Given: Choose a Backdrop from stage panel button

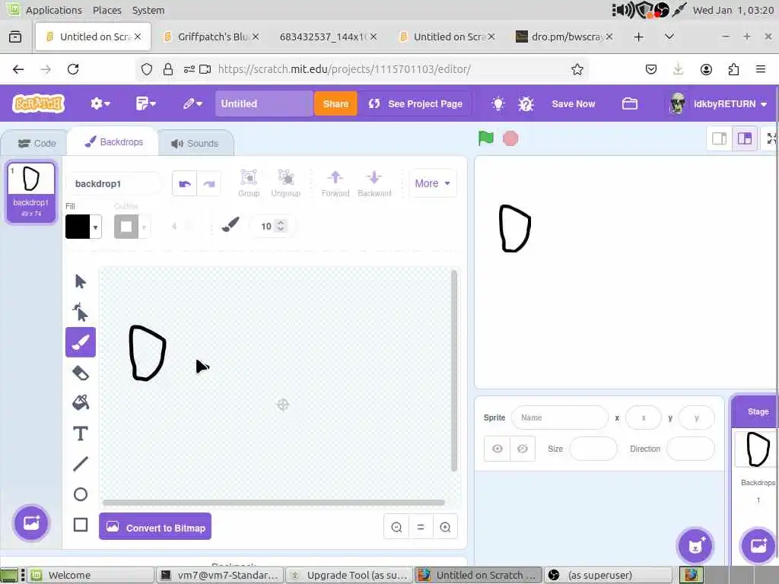Looking at the screenshot, I should (x=758, y=545).
